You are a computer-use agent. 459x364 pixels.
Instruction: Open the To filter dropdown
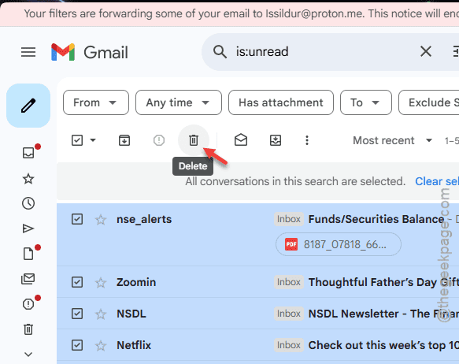pos(365,102)
